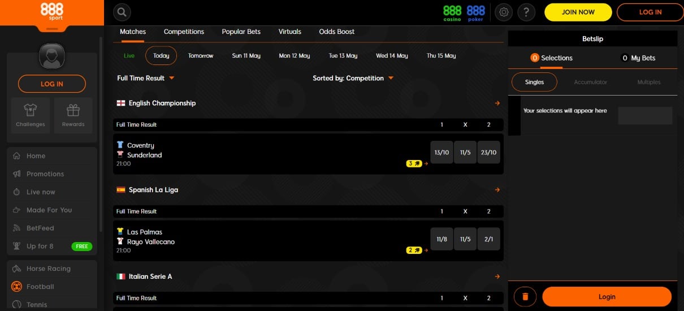Bet Las Palmas win at 11/8
Viewport: 684px width, 311px height.
tap(442, 239)
